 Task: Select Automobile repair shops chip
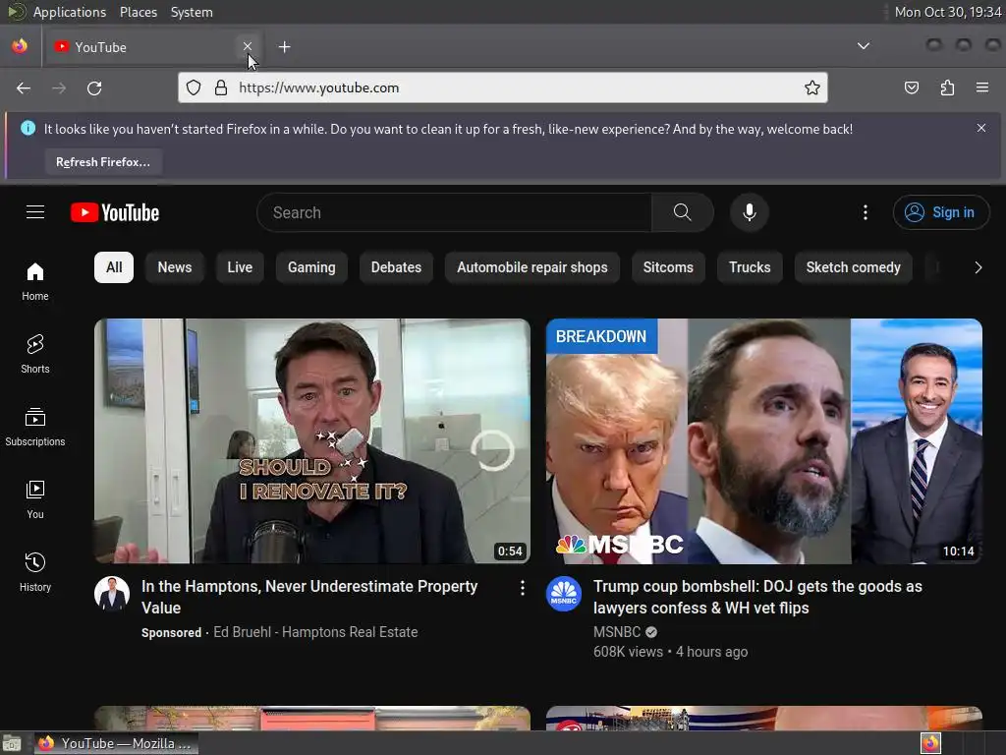pyautogui.click(x=531, y=267)
